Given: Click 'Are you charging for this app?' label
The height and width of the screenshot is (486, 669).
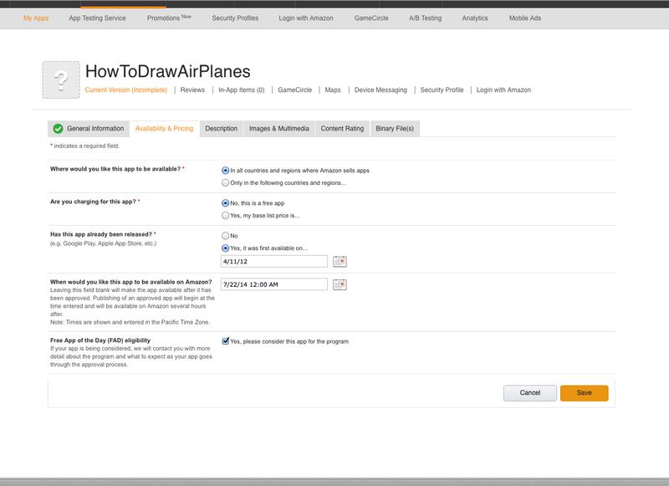Looking at the screenshot, I should click(93, 202).
